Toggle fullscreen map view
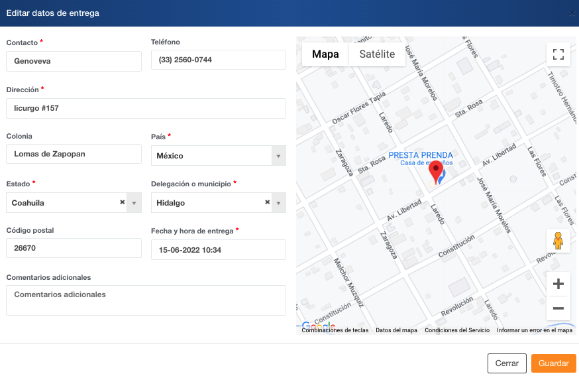 coord(558,54)
